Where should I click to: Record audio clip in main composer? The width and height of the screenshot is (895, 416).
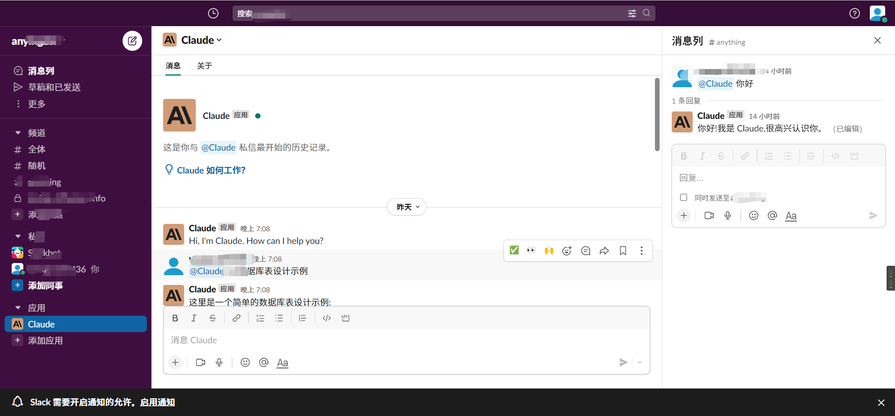219,362
